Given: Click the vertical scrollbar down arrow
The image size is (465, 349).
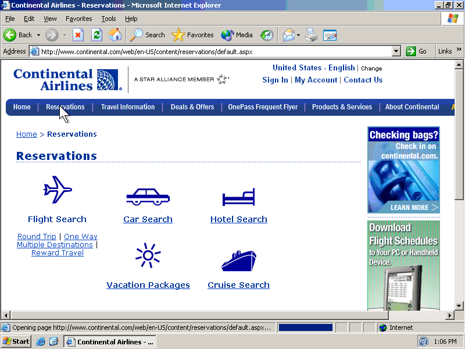Looking at the screenshot, I should 459,306.
